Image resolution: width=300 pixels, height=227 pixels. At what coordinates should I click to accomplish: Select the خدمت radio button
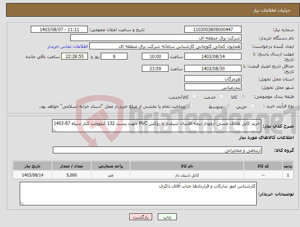221,96
